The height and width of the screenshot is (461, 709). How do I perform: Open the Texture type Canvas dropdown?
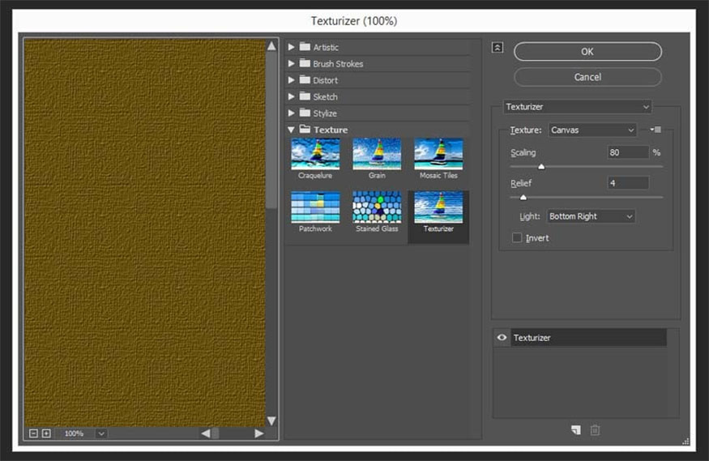tap(592, 130)
